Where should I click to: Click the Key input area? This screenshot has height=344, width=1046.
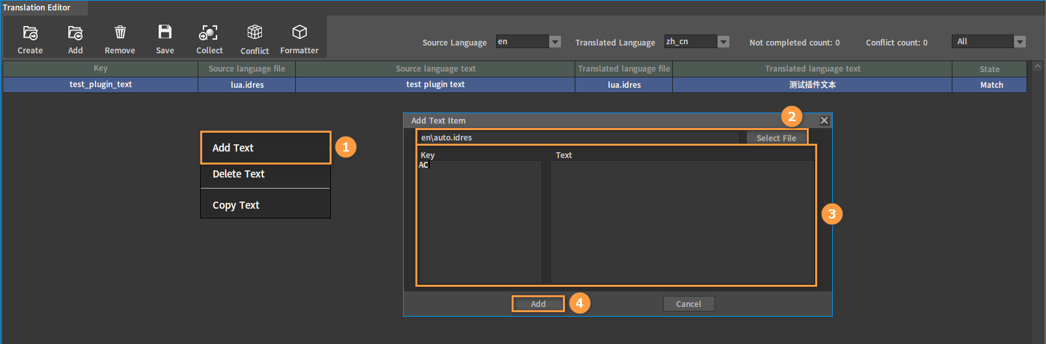click(480, 222)
